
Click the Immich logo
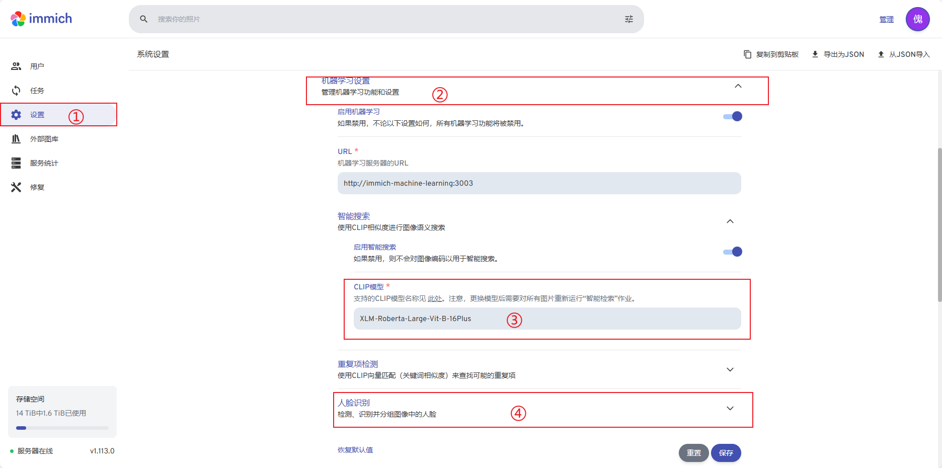coord(41,19)
